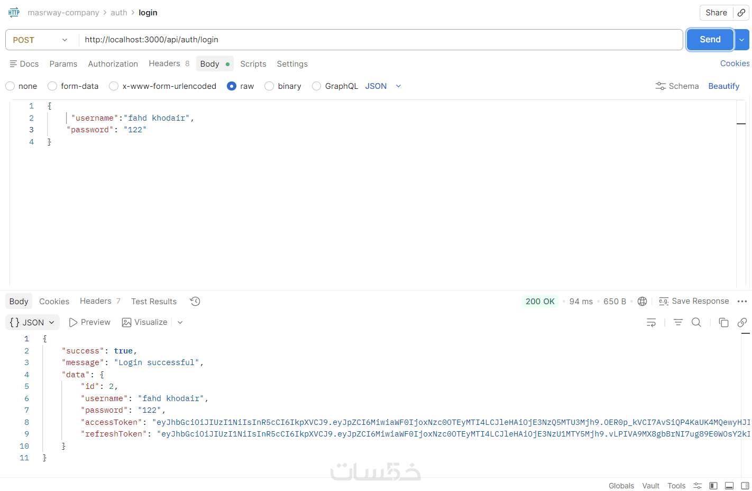Open Vault in footer
Viewport: 752px width, 491px height.
(x=650, y=486)
